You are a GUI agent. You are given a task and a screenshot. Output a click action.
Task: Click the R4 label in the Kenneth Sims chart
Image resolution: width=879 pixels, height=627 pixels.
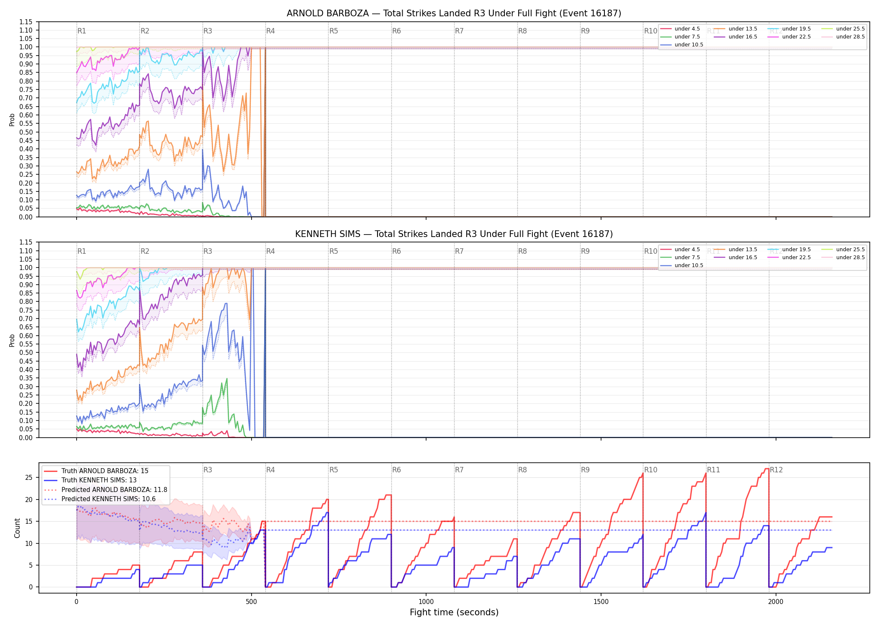pyautogui.click(x=270, y=251)
